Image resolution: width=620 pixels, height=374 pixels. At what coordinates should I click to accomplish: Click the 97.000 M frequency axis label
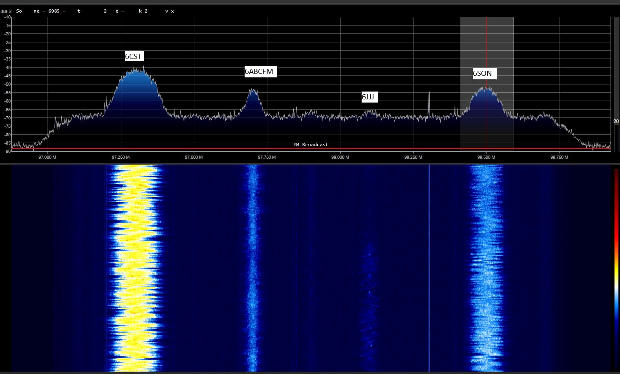coord(48,157)
